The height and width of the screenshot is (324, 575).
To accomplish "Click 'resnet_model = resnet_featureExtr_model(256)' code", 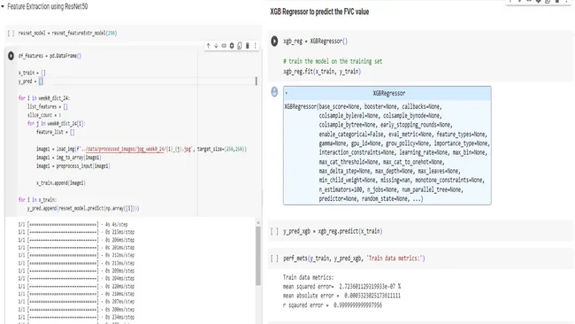I will pos(67,33).
